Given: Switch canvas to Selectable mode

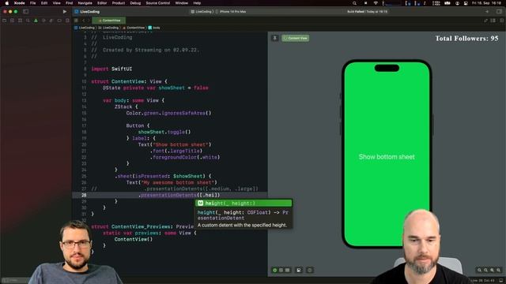Looking at the screenshot, I should tap(281, 270).
